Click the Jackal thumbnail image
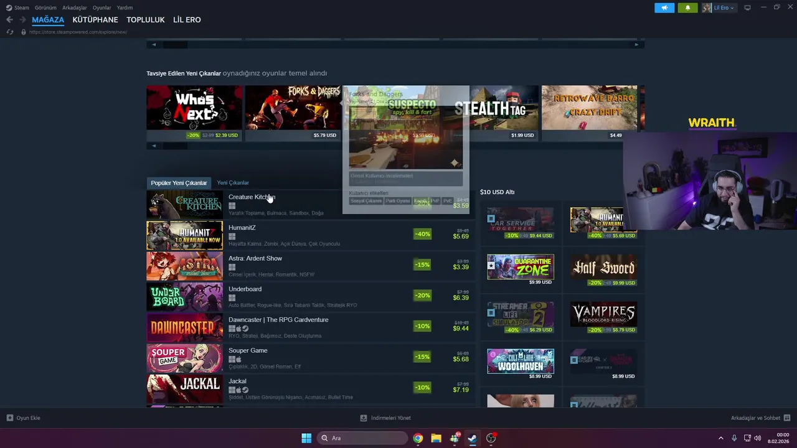Screen dimensions: 797x448 pos(184,389)
